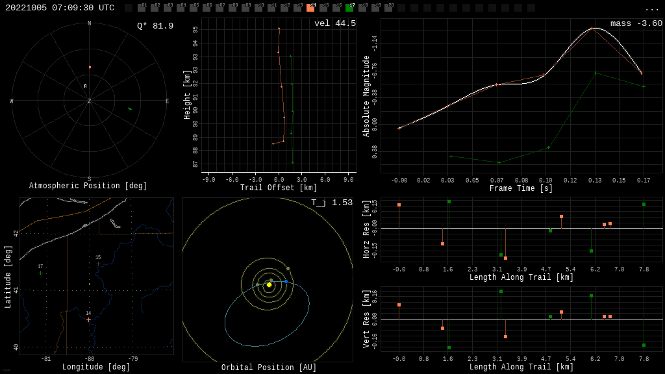The width and height of the screenshot is (665, 374).
Task: Click the orange light curve point at 0.00 s
Action: (399, 128)
